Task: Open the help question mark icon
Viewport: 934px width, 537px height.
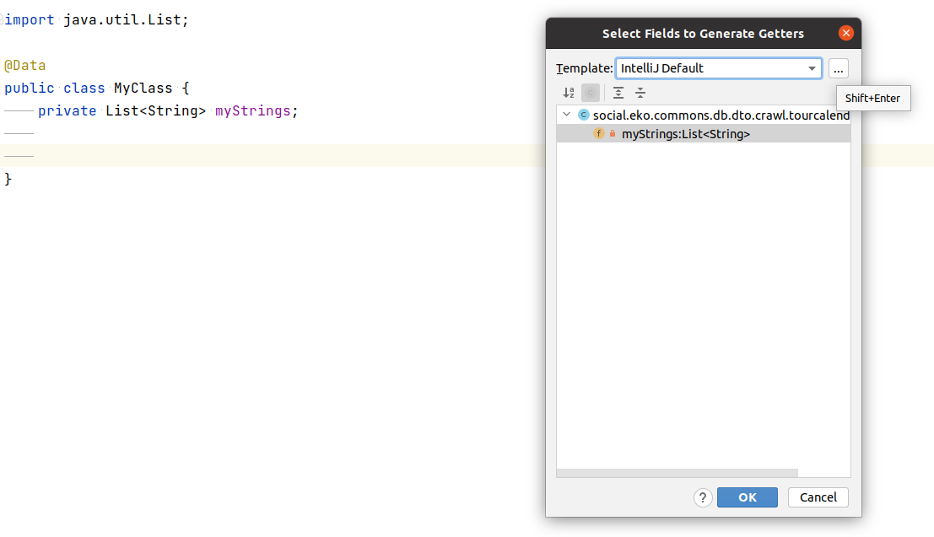Action: point(703,497)
